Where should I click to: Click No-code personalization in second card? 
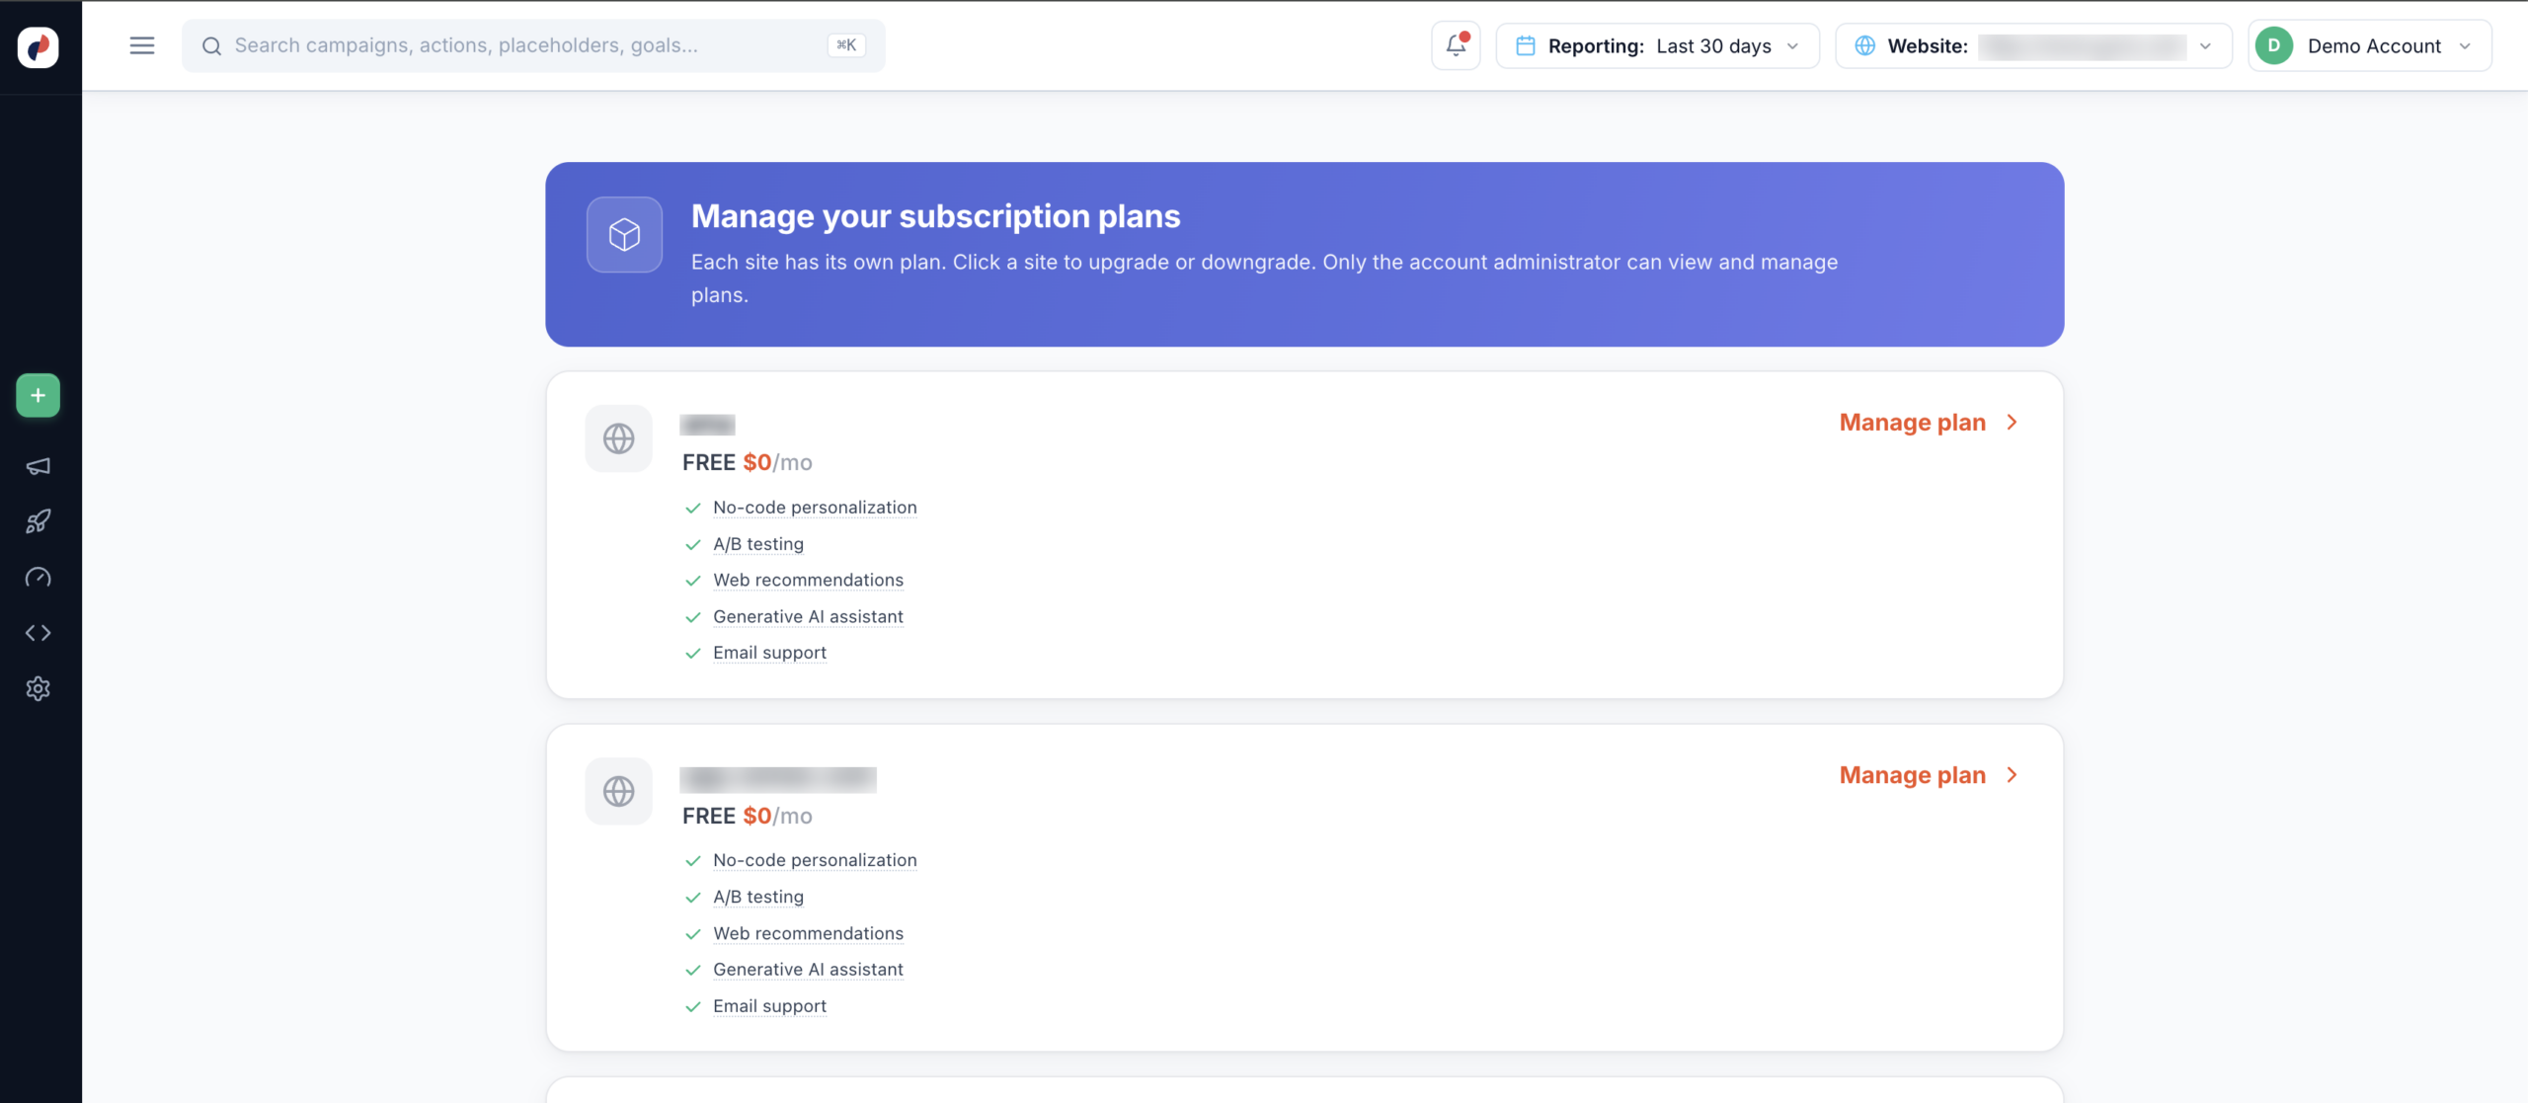(815, 860)
